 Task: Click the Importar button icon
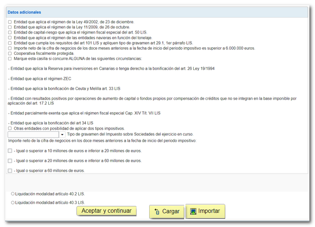tap(193, 211)
